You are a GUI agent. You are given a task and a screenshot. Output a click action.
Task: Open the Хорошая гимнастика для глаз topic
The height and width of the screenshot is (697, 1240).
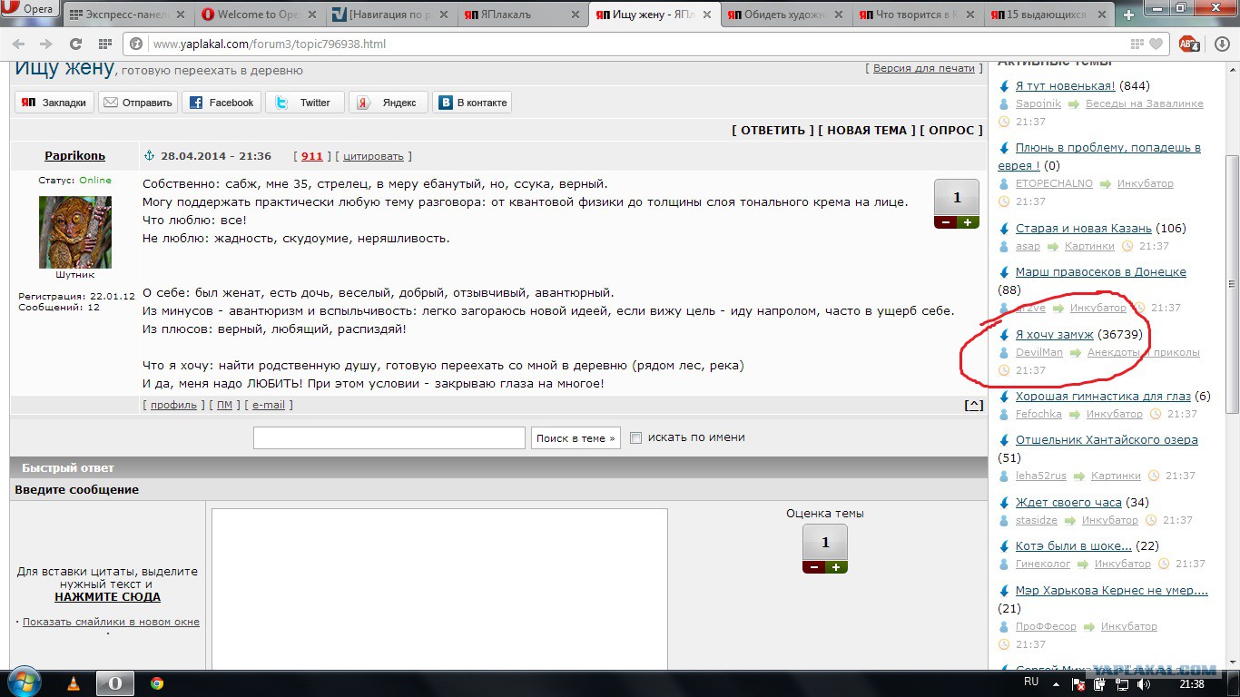(x=1103, y=397)
